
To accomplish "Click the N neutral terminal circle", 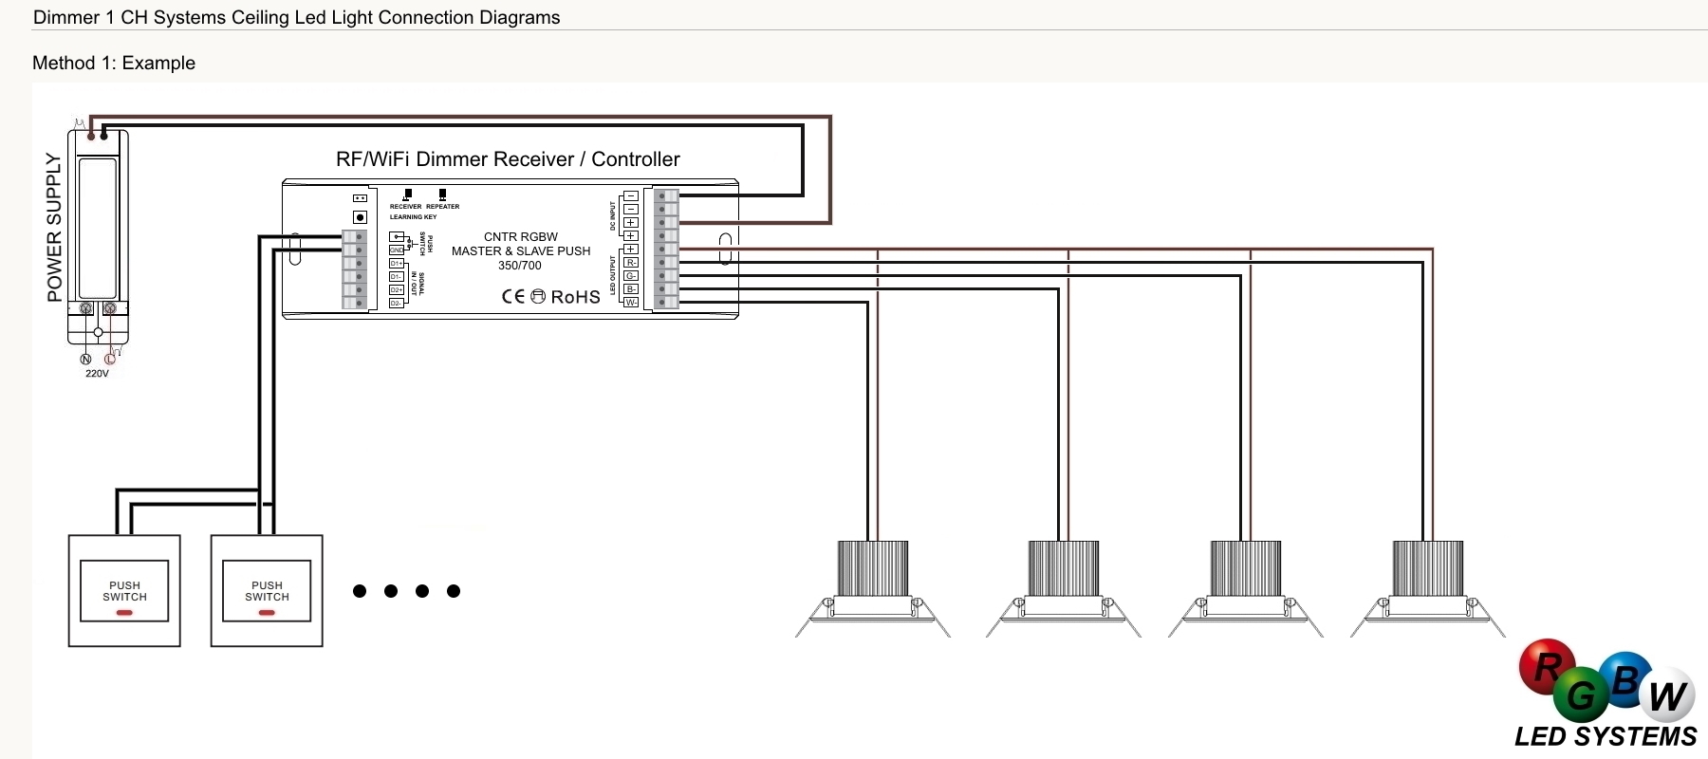I will (x=85, y=359).
